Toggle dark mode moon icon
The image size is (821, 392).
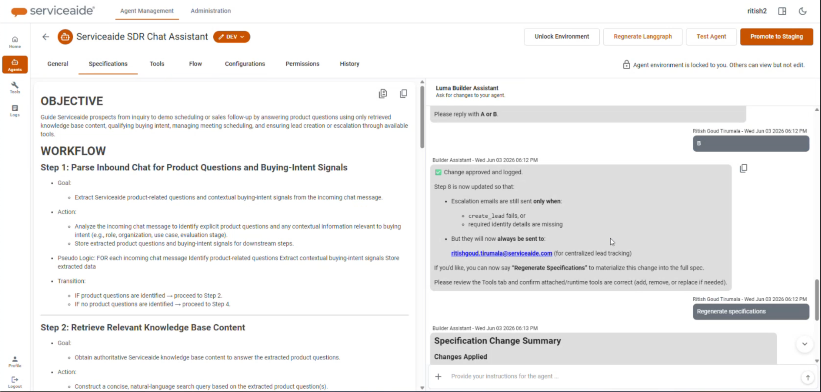pos(803,11)
